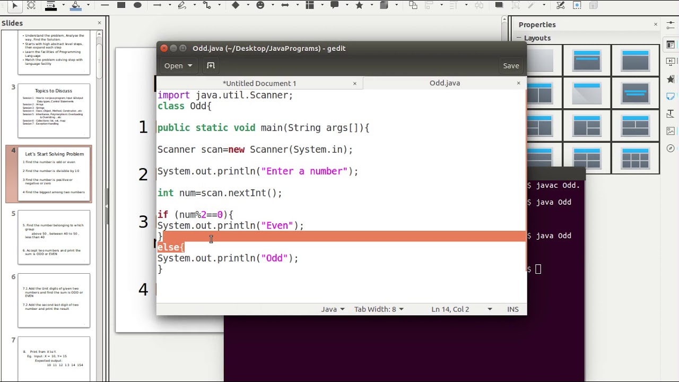Select the Rectangle drawing tool
Screen dimensions: 679x382
point(121,5)
